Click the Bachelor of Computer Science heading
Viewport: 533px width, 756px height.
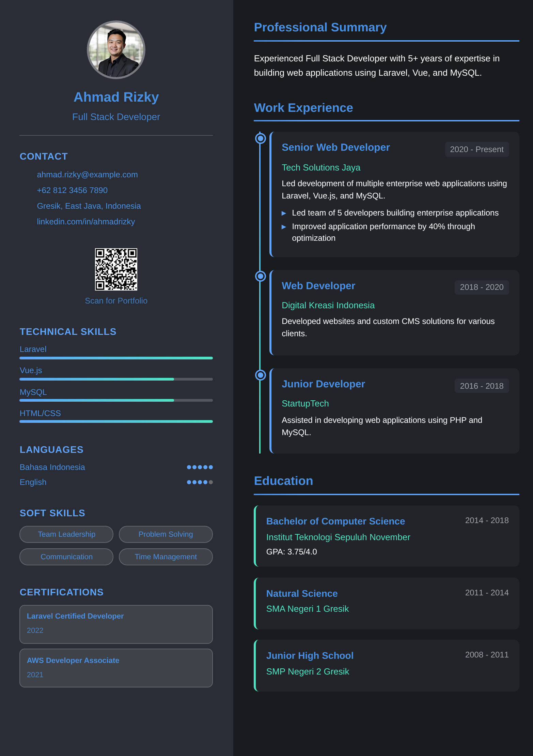pos(335,521)
